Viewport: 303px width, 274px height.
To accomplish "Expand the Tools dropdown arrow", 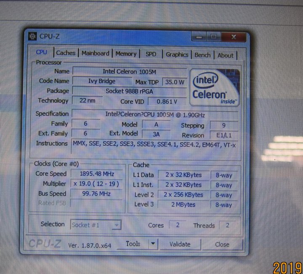I will click(153, 244).
